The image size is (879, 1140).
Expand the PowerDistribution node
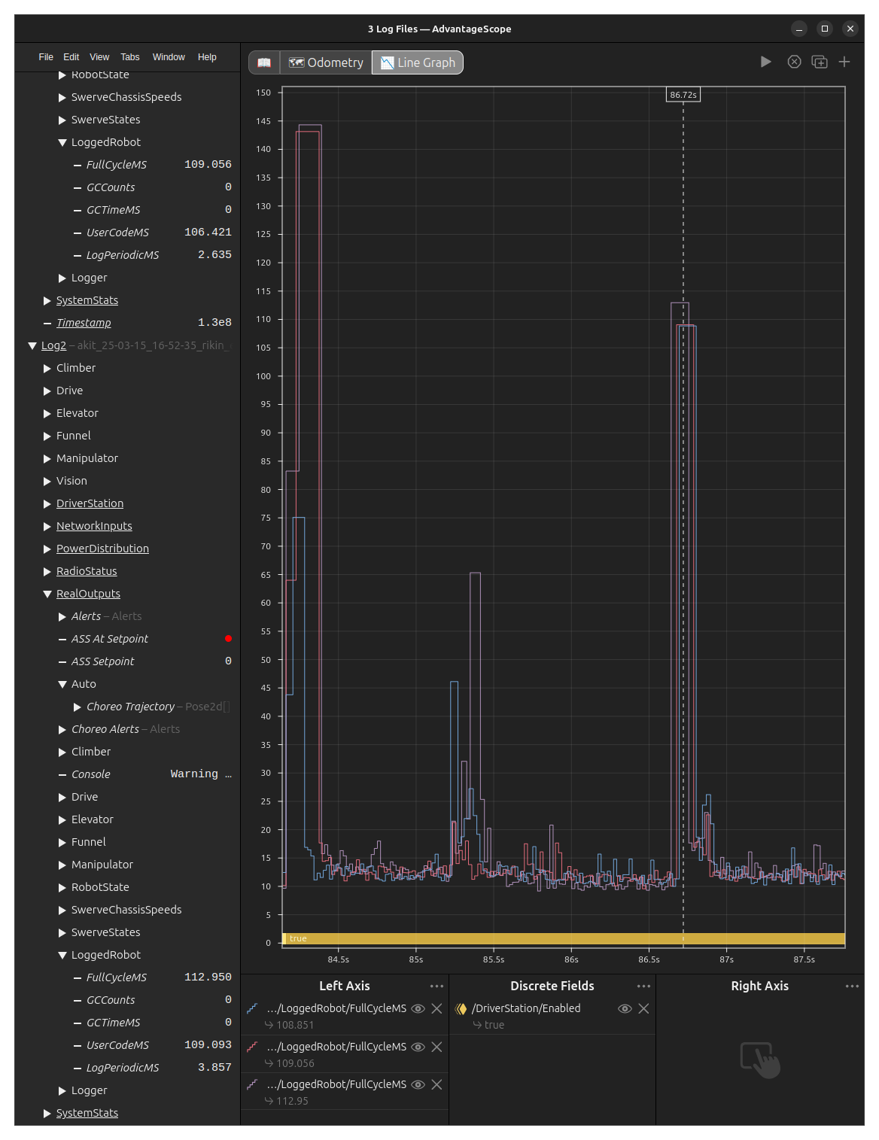coord(47,549)
